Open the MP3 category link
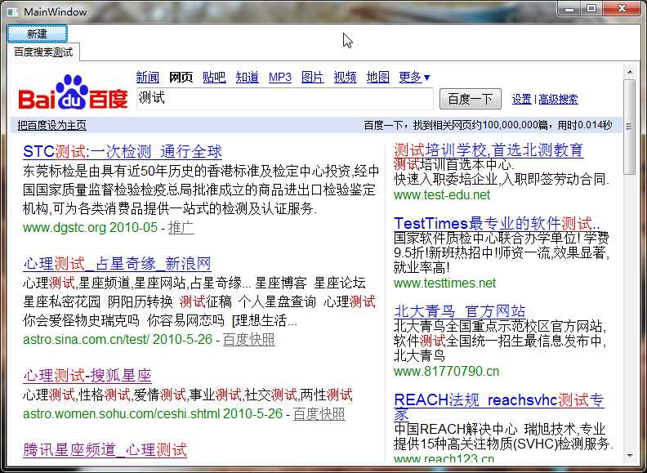Image resolution: width=647 pixels, height=473 pixels. tap(279, 77)
